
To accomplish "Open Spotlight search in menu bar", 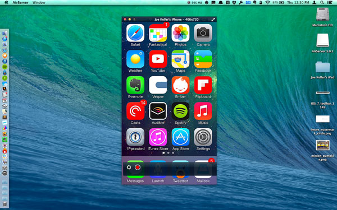I will click(x=322, y=3).
